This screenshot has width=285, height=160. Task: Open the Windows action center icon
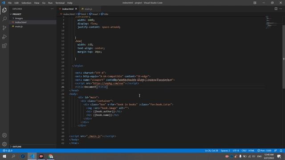tap(279, 156)
